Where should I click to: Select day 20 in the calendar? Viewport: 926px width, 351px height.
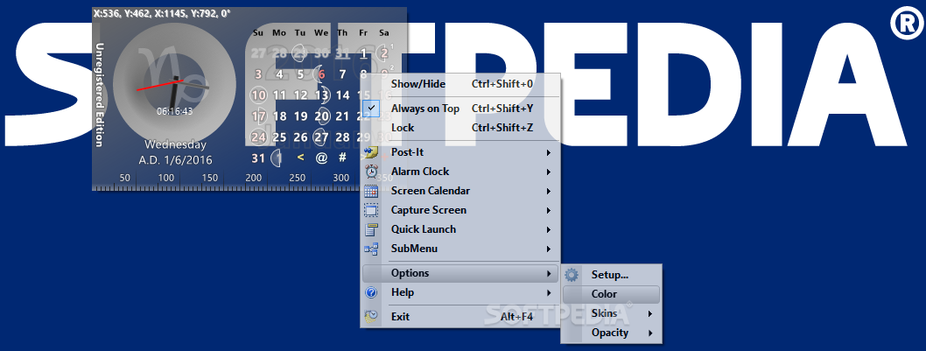coord(321,116)
